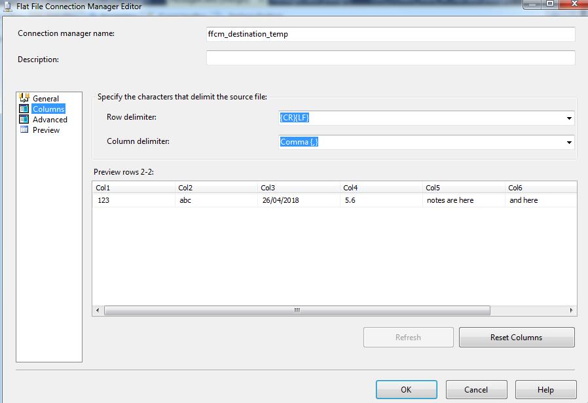Click the cell containing 5.6
The width and height of the screenshot is (588, 403).
(381, 200)
